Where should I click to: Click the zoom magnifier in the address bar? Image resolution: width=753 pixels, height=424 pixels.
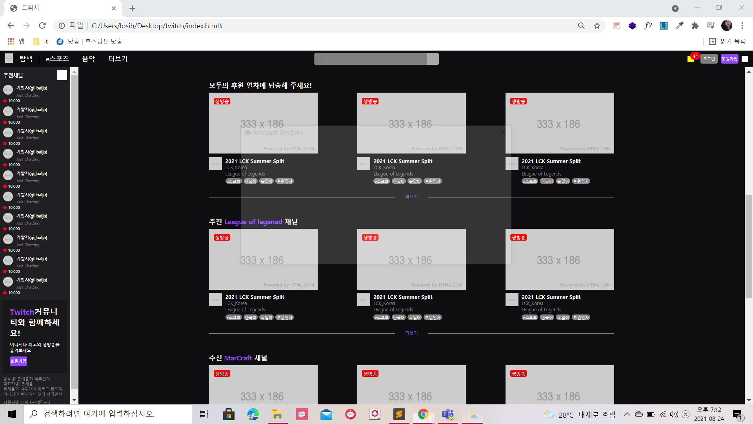pos(581,26)
